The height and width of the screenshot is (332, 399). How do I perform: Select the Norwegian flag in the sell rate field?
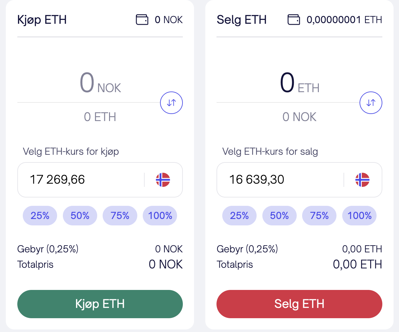click(x=363, y=180)
